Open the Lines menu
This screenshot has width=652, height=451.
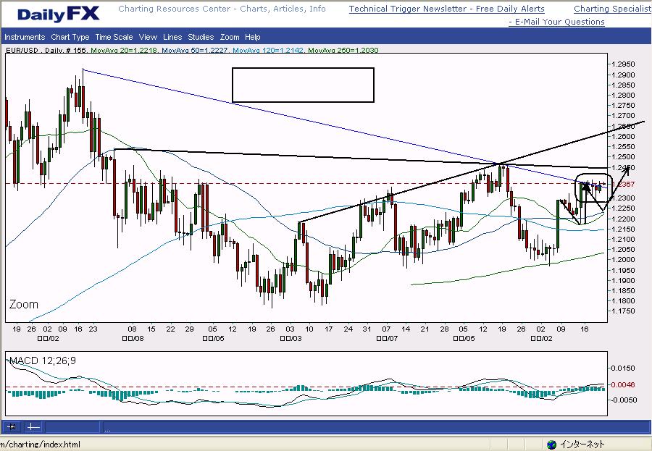172,37
